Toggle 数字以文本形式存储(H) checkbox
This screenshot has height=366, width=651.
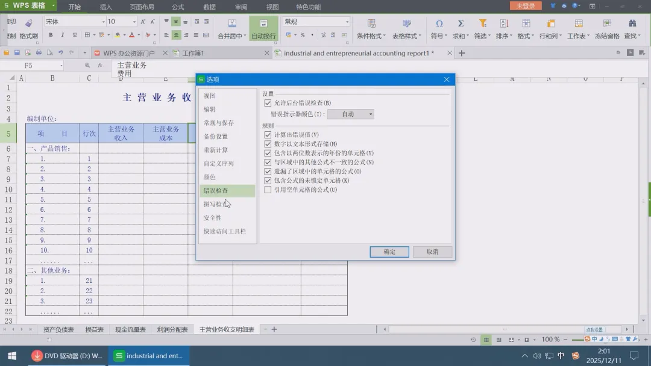[x=268, y=144]
